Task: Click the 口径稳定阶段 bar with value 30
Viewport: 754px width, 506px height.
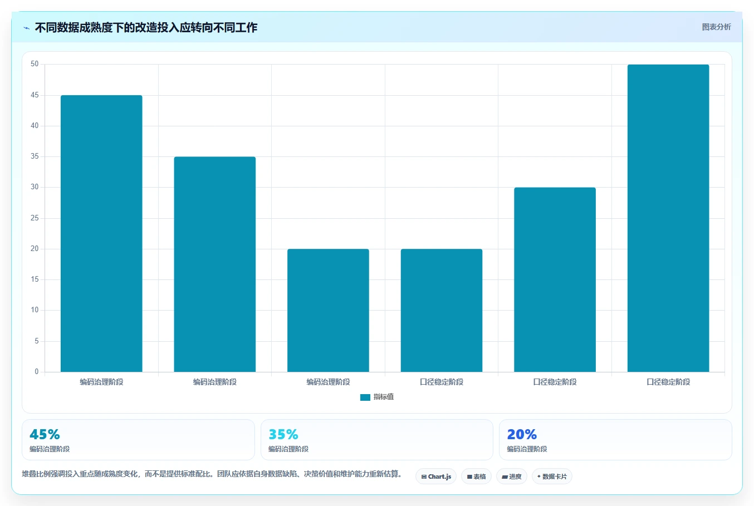Action: [x=555, y=279]
